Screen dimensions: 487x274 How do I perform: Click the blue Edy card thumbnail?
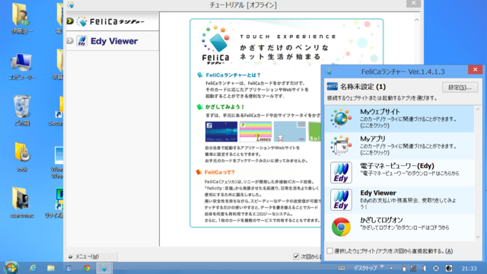click(221, 132)
